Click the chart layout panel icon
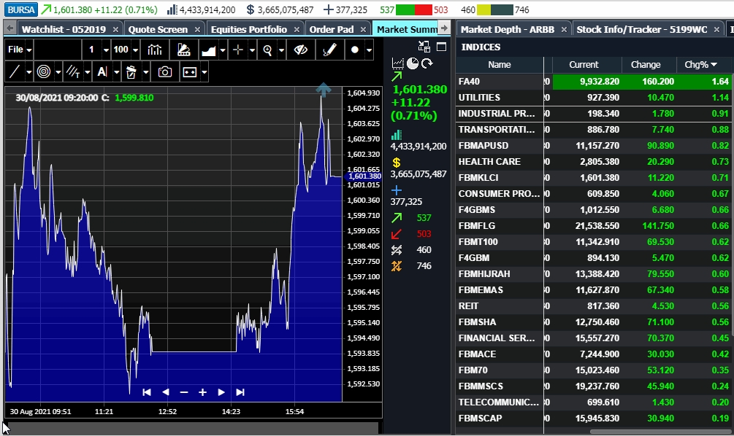Viewport: 734px width, 436px height. (190, 72)
